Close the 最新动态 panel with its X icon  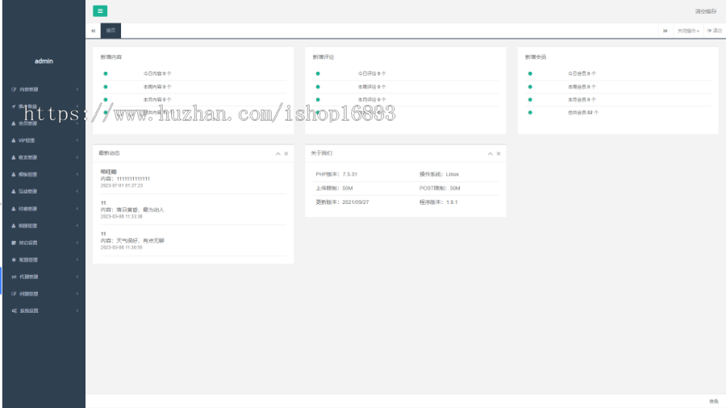[x=286, y=153]
